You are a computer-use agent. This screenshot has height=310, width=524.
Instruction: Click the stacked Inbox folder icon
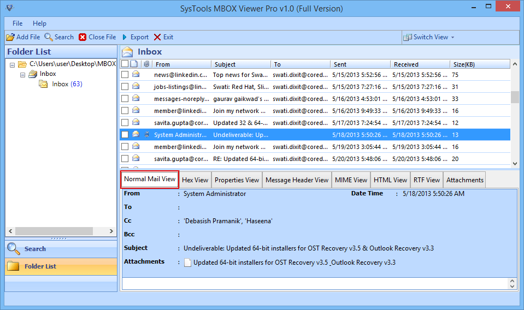click(33, 74)
